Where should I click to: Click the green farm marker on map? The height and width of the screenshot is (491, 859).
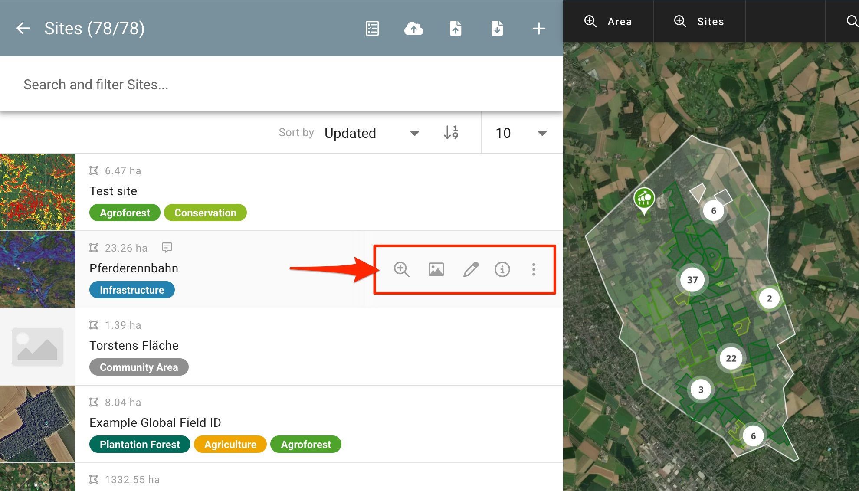(644, 200)
